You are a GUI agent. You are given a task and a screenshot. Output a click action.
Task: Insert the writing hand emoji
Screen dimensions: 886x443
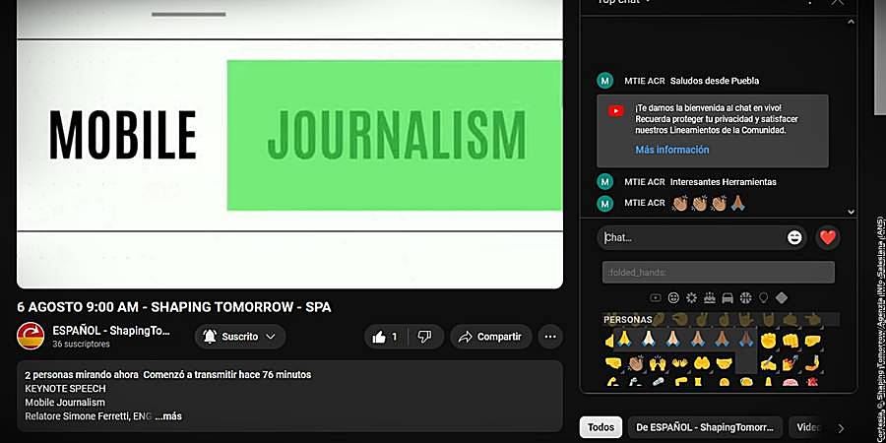[769, 362]
